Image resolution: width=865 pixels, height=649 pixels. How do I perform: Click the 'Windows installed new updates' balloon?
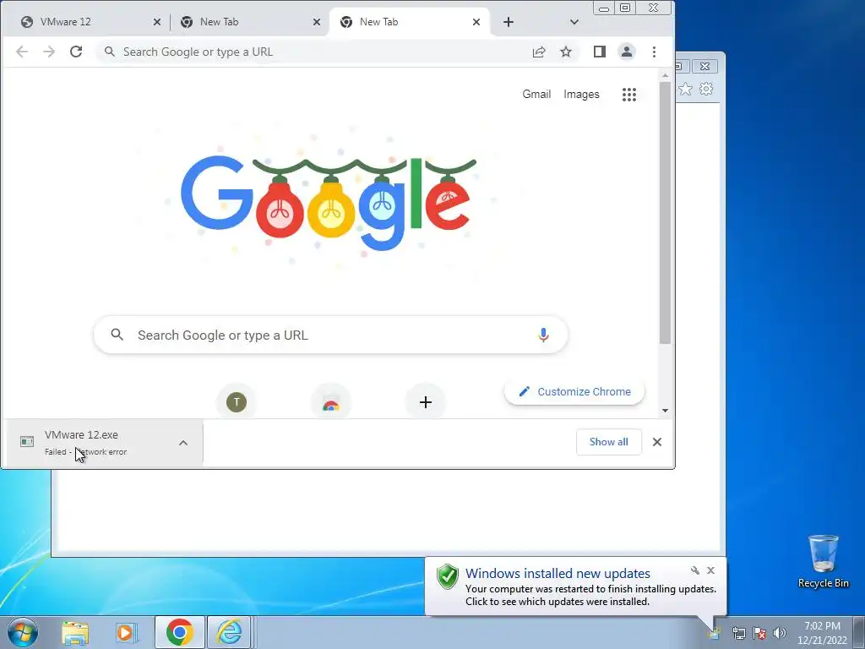coord(575,586)
